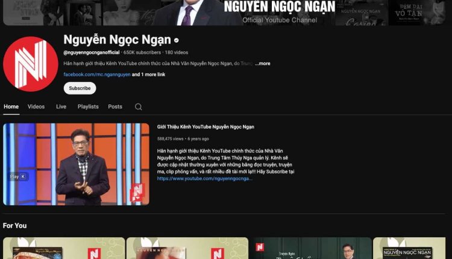Open the fourth For You thumbnail with Nguyễn Ngọc Ngạn cover
452x259 pixels.
click(x=409, y=248)
